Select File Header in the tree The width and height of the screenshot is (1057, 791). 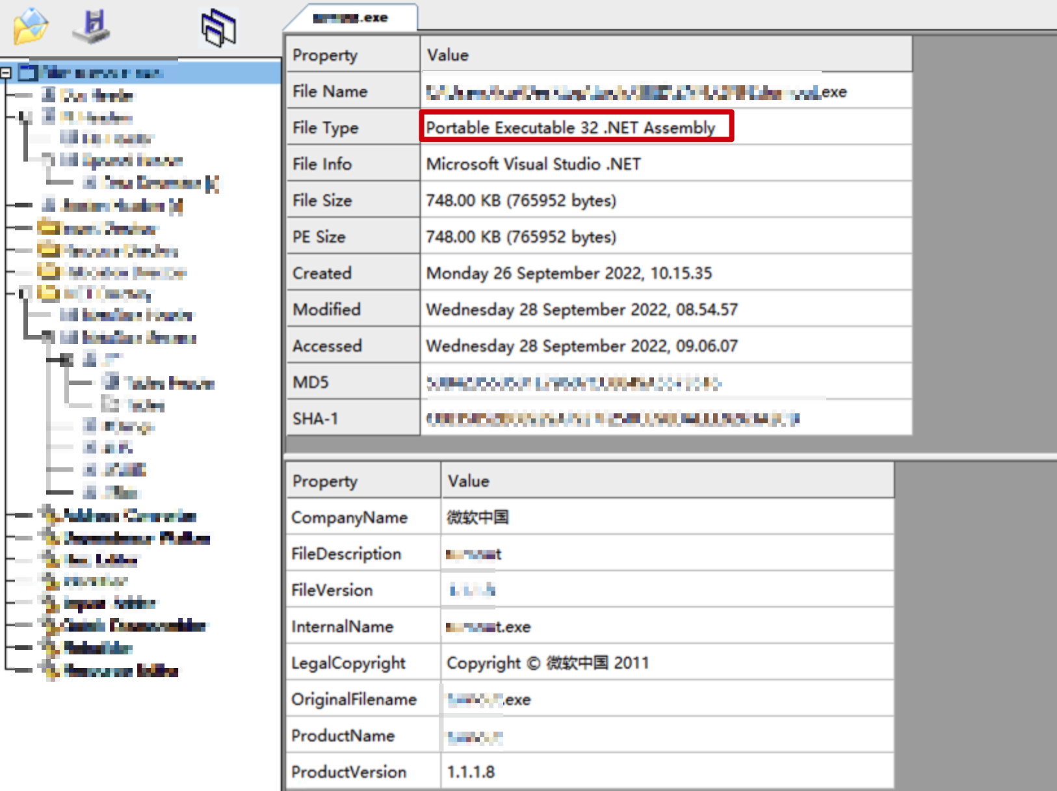[117, 139]
